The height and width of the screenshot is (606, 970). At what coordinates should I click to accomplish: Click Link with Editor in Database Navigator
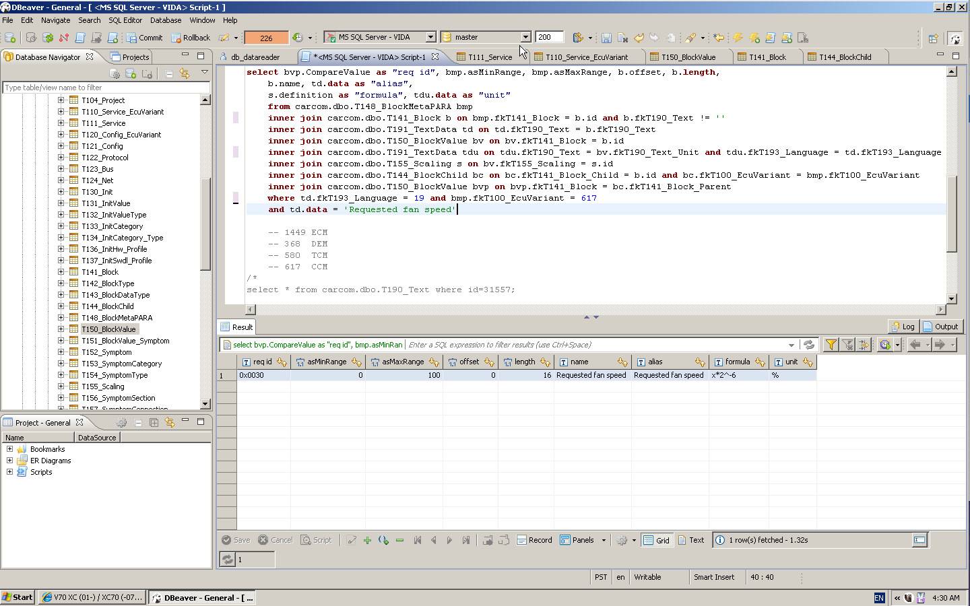184,73
